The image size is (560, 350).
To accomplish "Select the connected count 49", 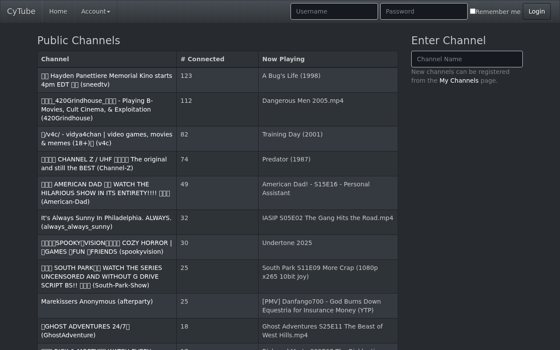I will click(184, 184).
